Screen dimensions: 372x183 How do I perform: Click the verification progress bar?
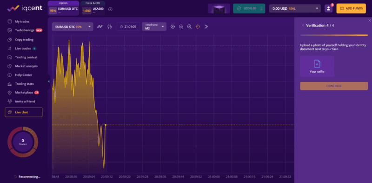coord(334,35)
